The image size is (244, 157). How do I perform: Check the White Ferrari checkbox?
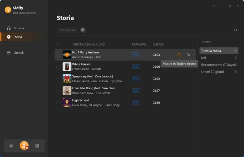pyautogui.click(x=58, y=67)
